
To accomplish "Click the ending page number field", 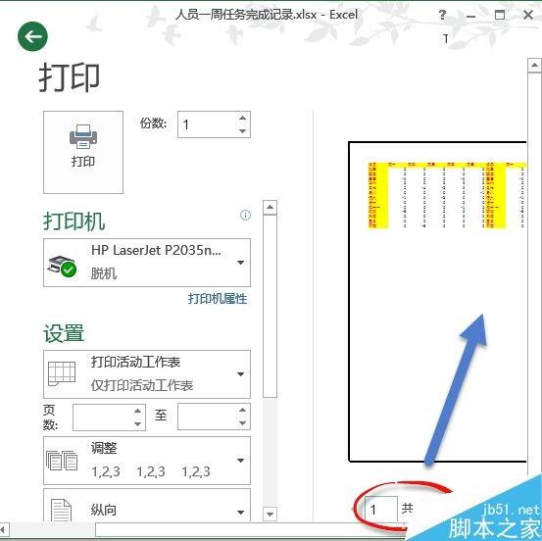I will pos(208,417).
